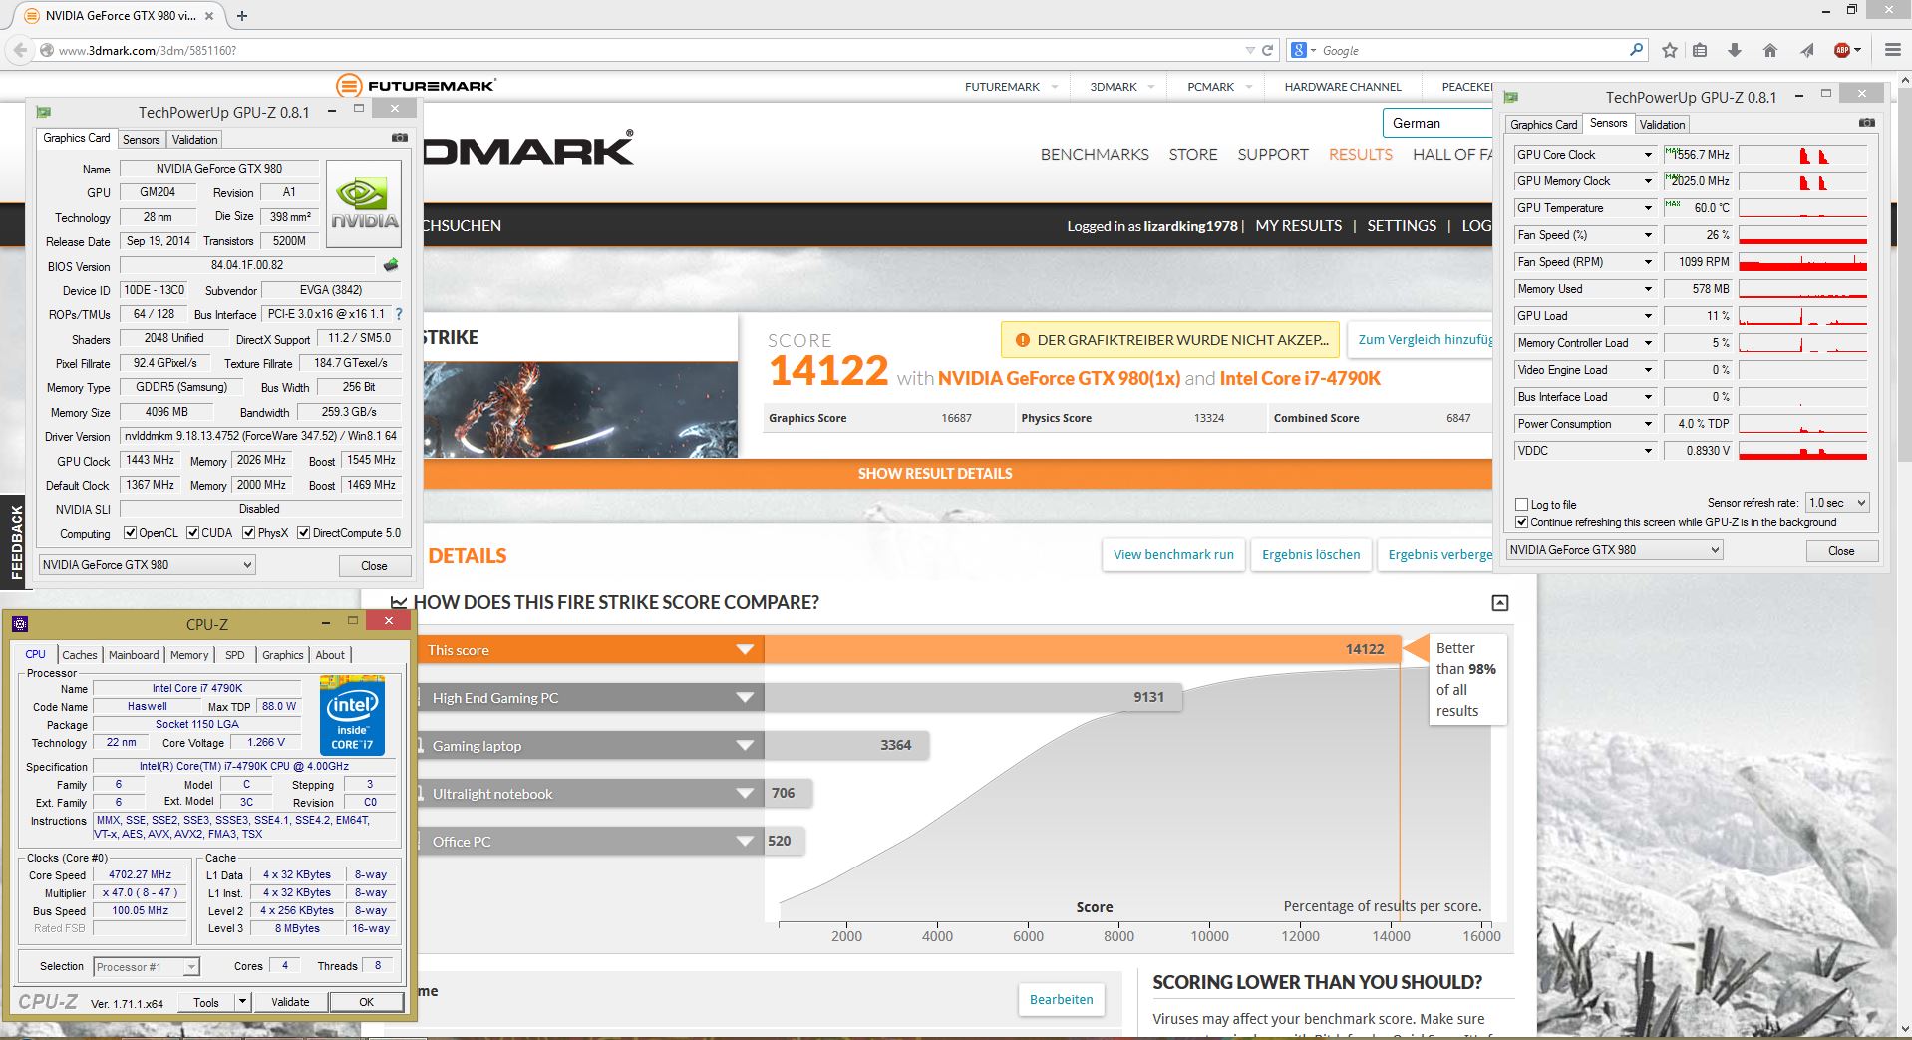The height and width of the screenshot is (1040, 1912).
Task: Click the View benchmark run button
Action: (x=1173, y=555)
